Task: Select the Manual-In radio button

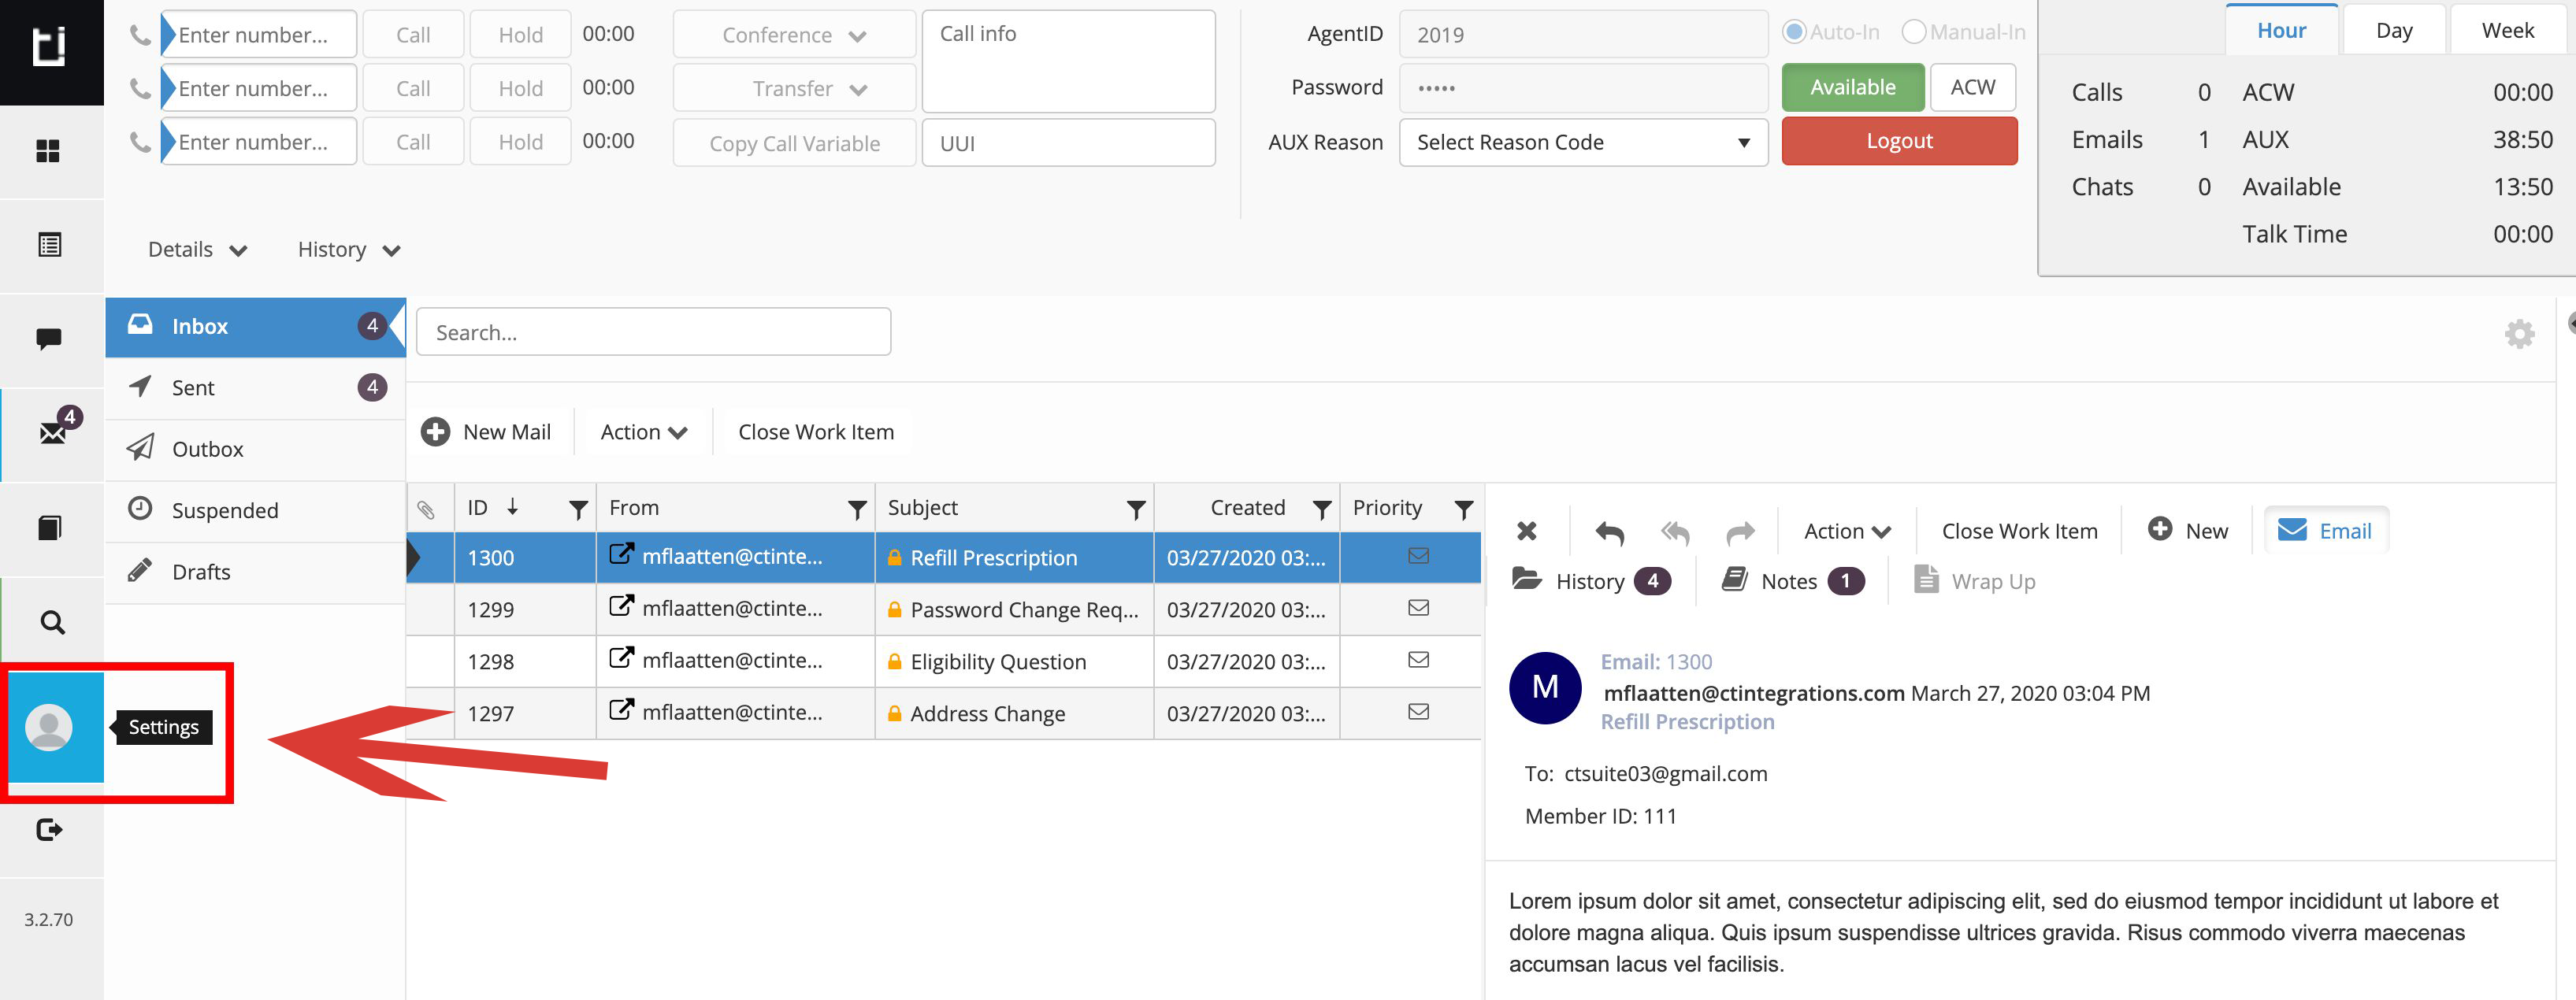Action: pos(1914,32)
